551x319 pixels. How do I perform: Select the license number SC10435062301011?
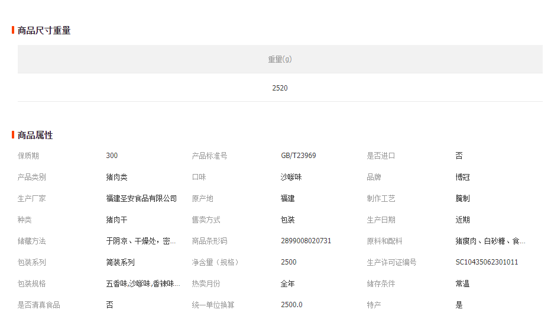[487, 262]
